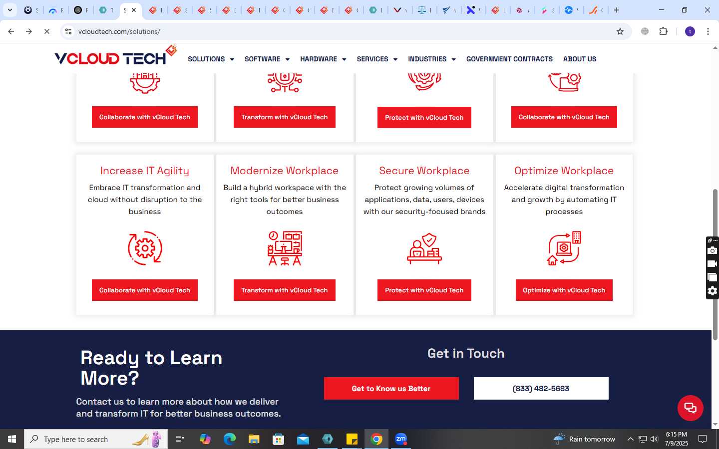719x449 pixels.
Task: Click the (833) 482-5683 phone button
Action: coord(541,388)
